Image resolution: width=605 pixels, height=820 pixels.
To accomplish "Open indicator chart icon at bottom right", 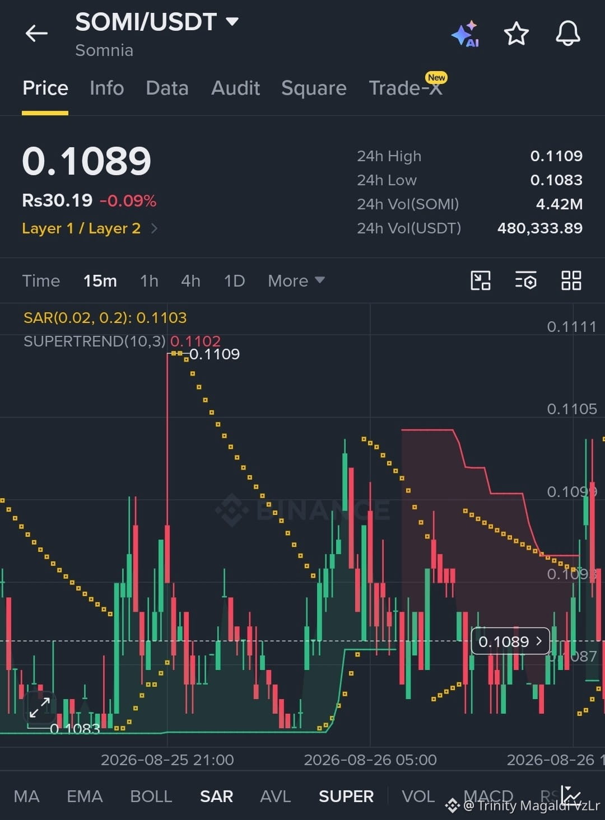I will pos(571,795).
